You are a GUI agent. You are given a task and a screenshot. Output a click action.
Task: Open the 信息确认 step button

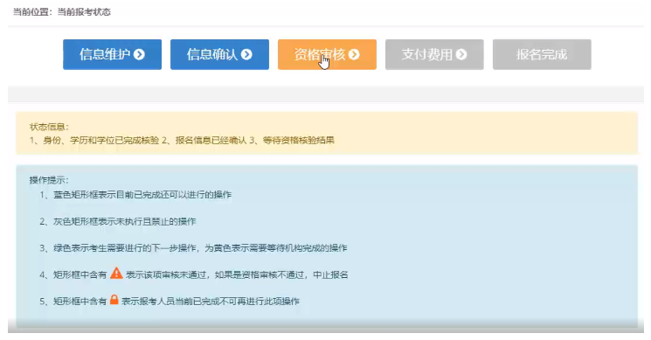click(219, 54)
